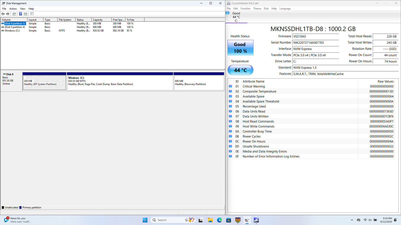
Task: Click the notification bell icon in the taskbar corner
Action: [x=395, y=220]
